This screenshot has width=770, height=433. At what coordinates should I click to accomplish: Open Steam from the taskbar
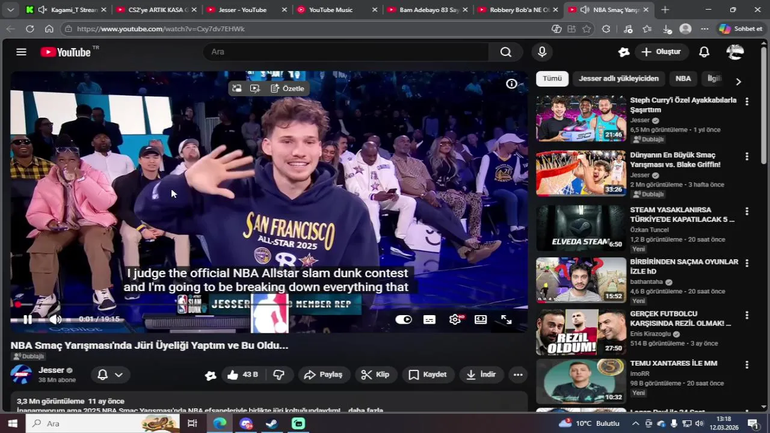point(272,423)
